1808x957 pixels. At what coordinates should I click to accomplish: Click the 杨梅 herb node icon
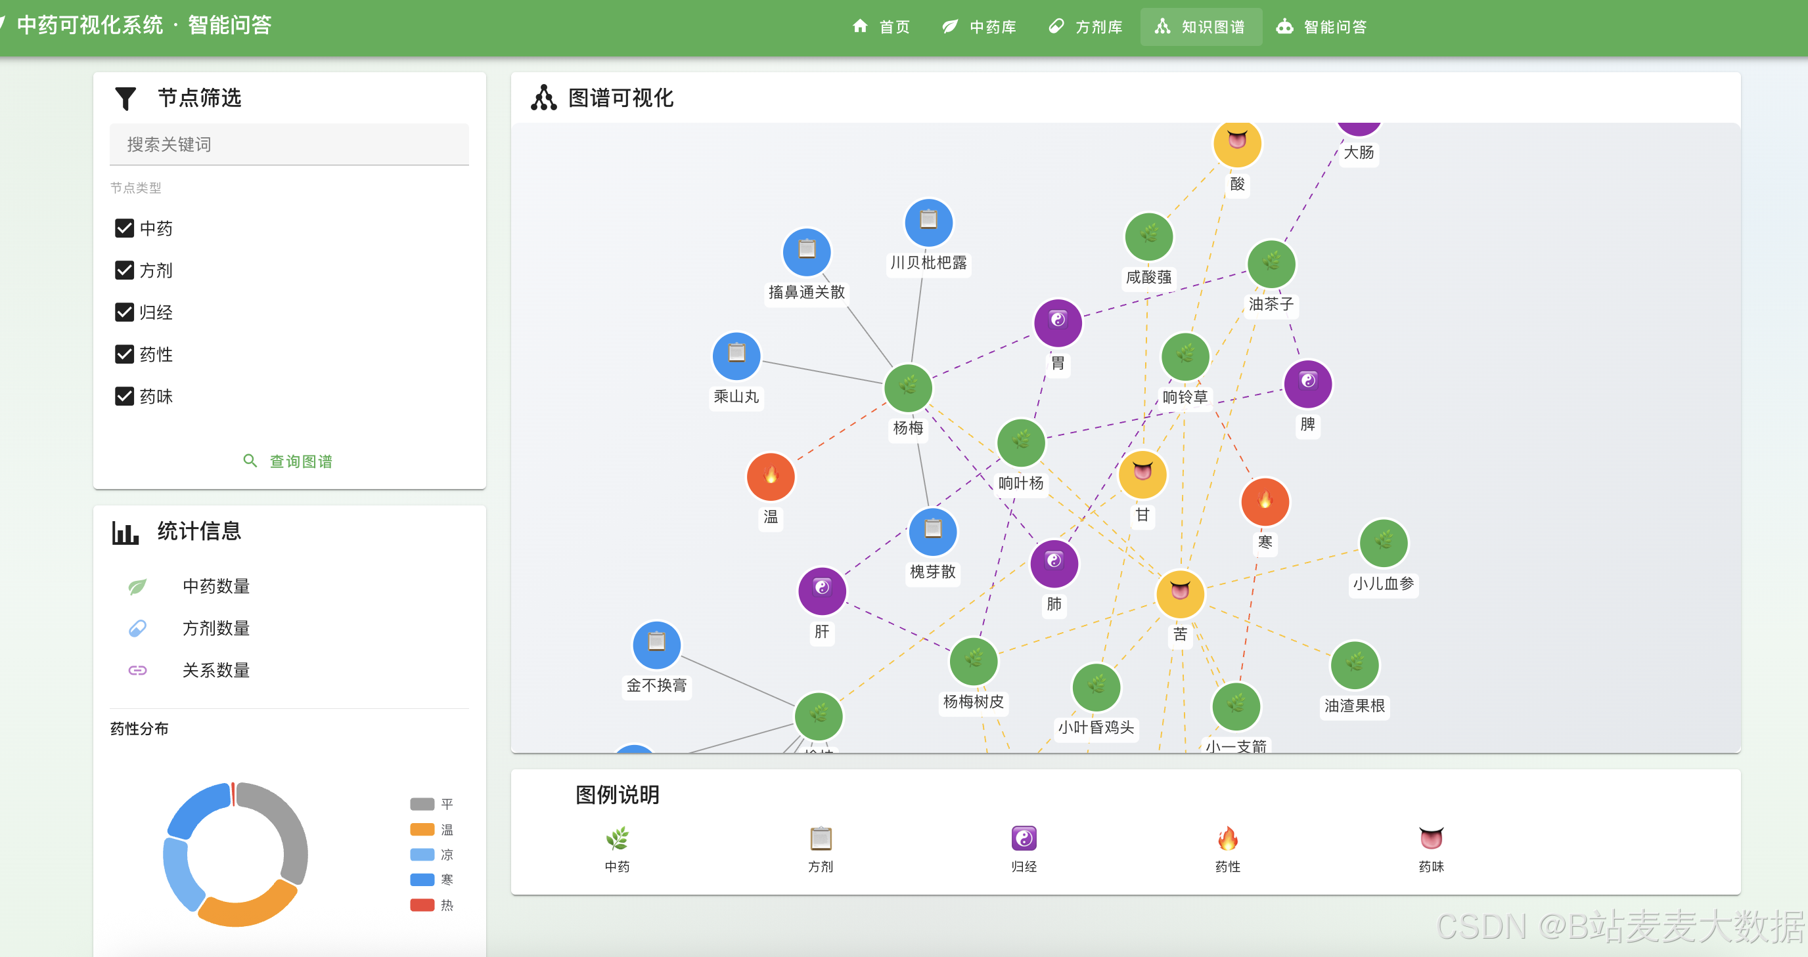tap(907, 389)
